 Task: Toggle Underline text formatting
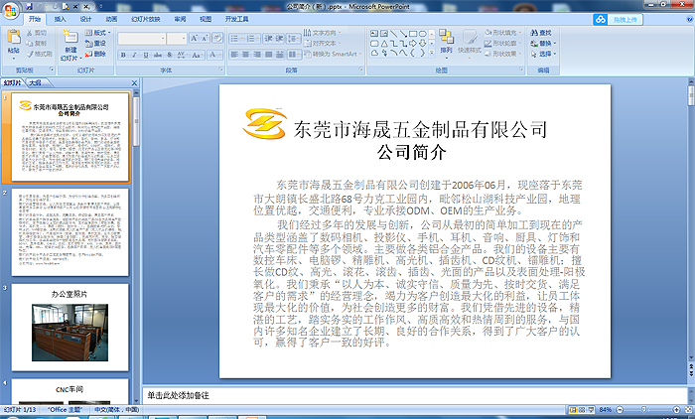pos(145,56)
